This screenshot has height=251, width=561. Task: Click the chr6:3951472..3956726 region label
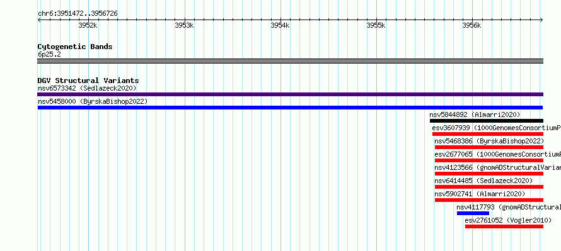coord(78,14)
